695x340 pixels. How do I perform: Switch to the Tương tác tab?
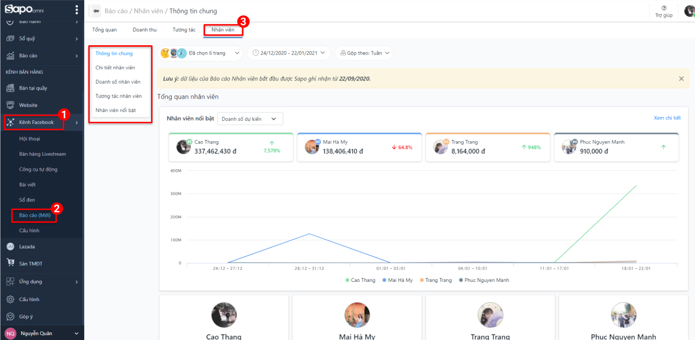[184, 30]
